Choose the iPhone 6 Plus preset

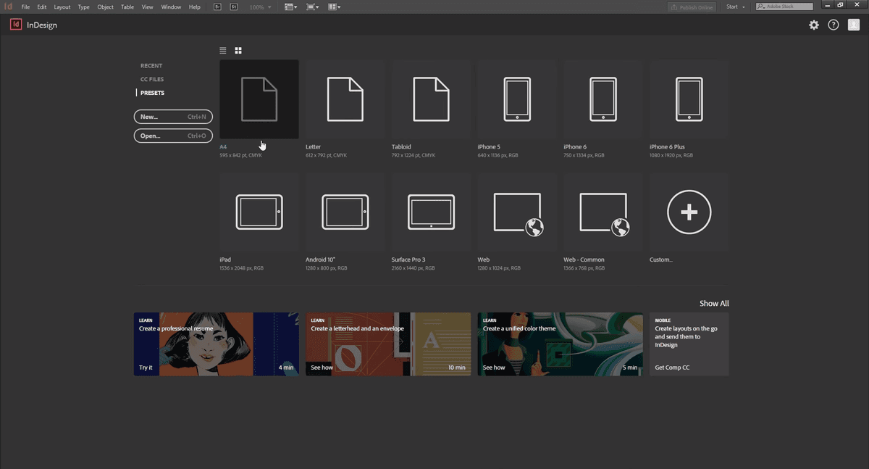[689, 99]
